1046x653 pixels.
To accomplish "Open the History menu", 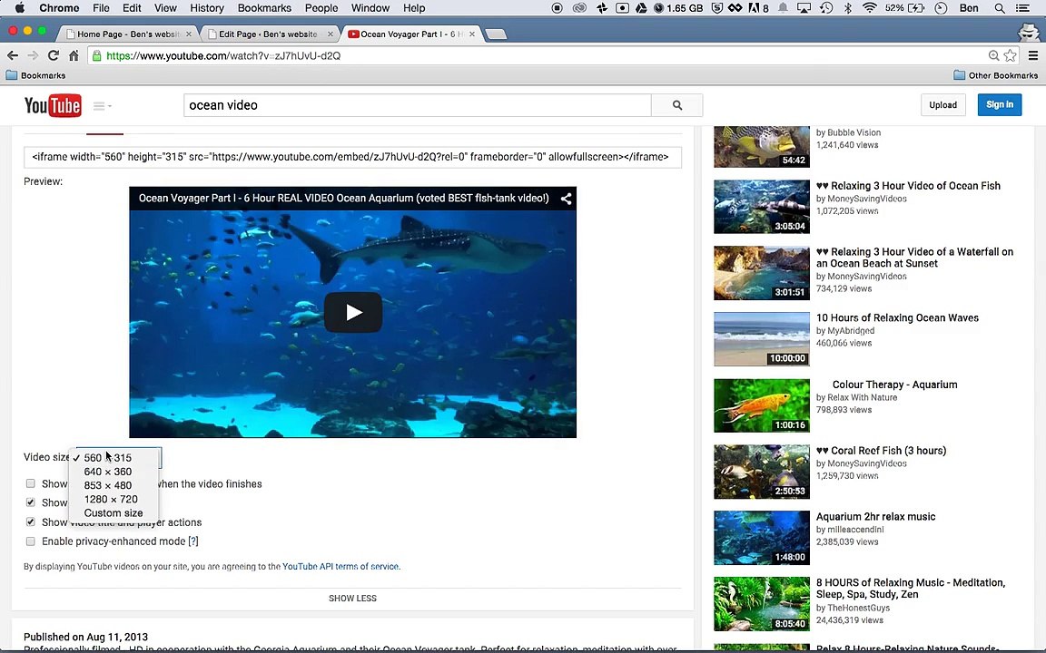I will point(207,8).
